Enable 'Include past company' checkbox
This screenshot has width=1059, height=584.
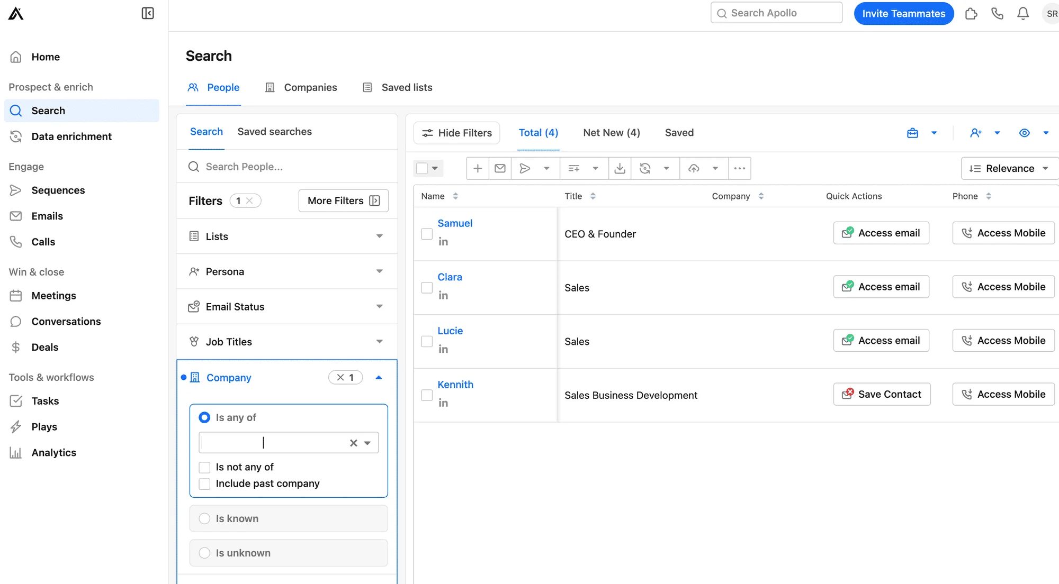pyautogui.click(x=204, y=483)
